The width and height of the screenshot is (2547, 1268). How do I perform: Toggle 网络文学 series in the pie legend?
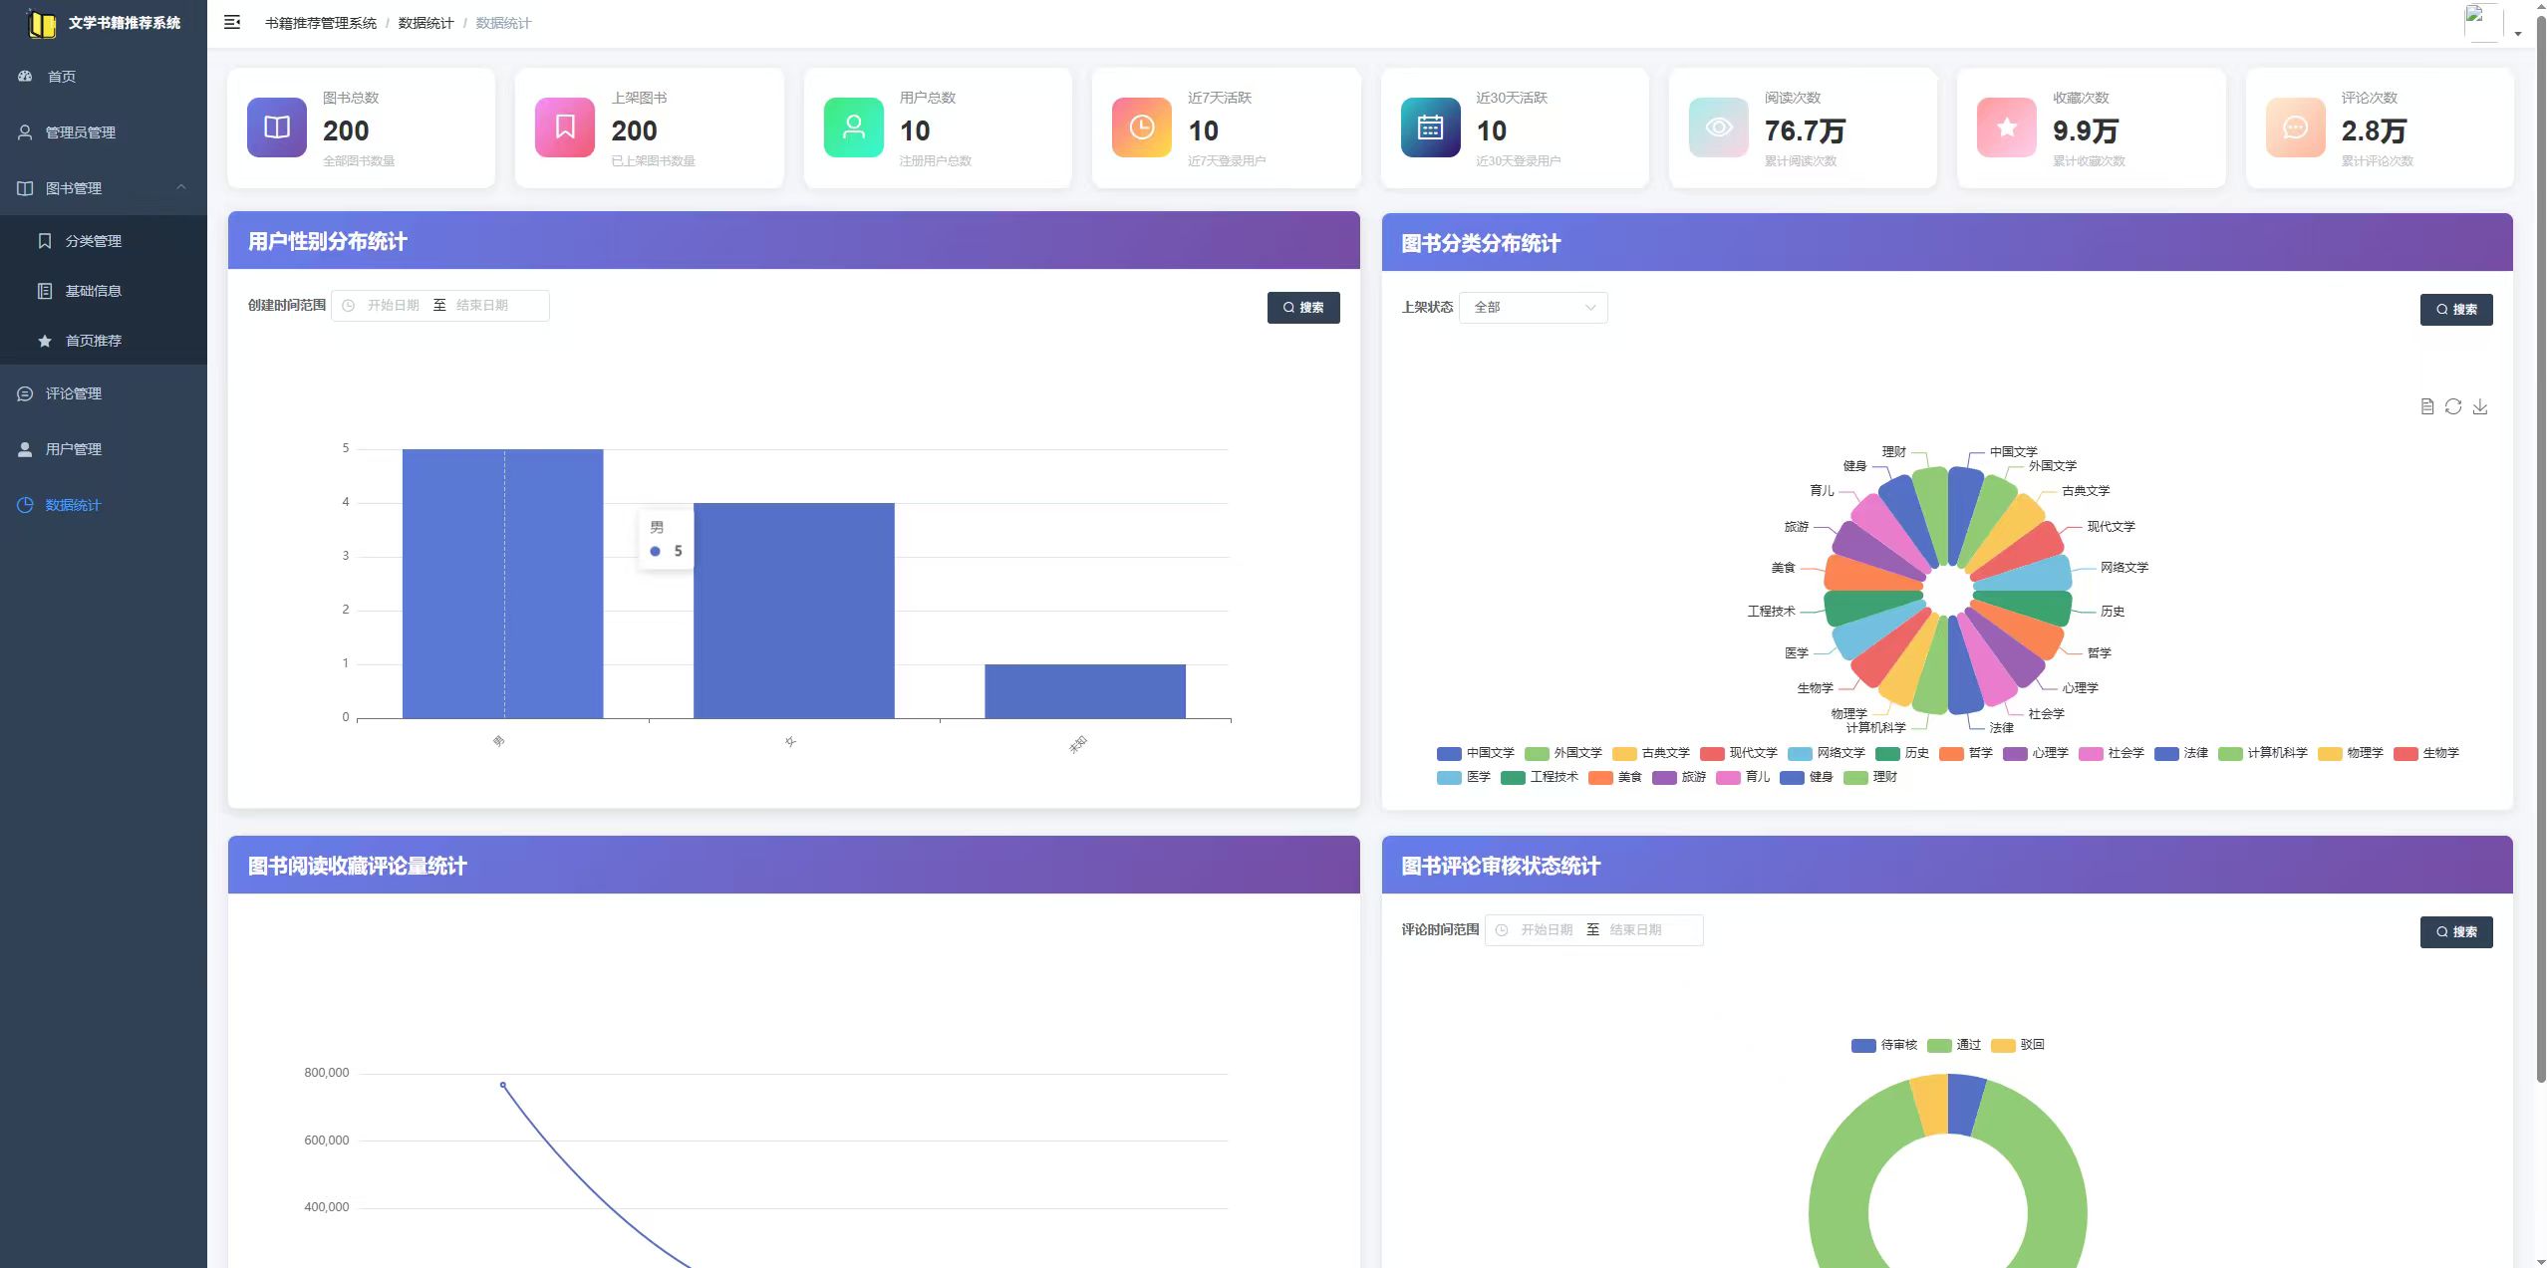pos(1827,753)
